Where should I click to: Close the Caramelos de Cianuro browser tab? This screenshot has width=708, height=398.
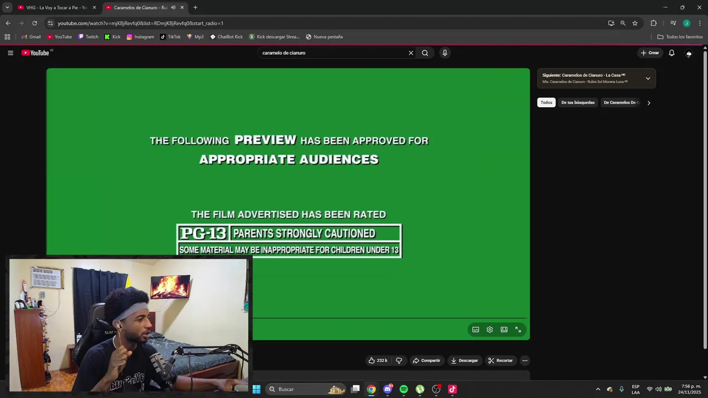pyautogui.click(x=182, y=8)
